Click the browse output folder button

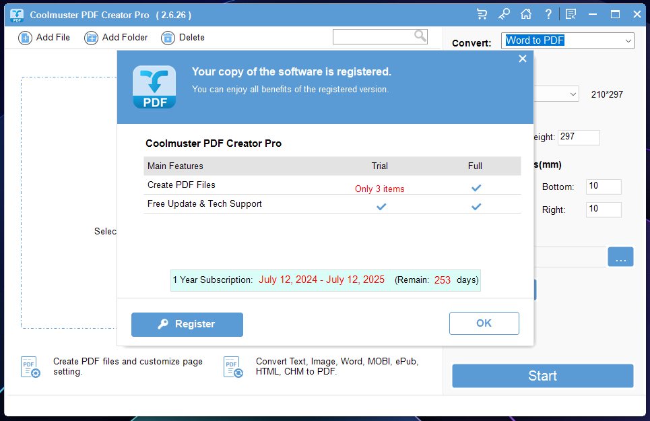620,257
